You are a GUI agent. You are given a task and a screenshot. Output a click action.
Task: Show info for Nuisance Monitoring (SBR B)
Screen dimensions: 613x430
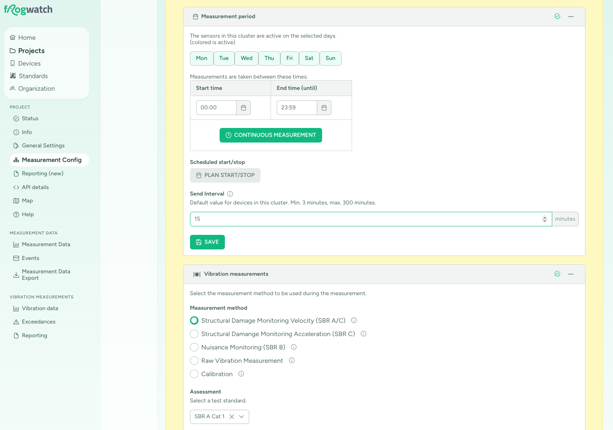(294, 347)
